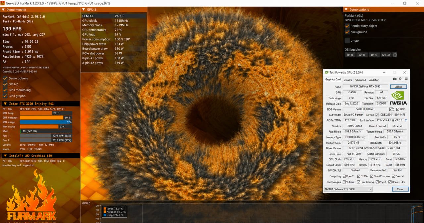
Task: Maximize the GPU-Z window
Action: (394, 72)
